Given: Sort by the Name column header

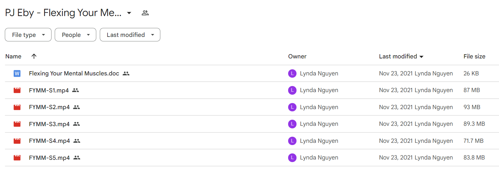Looking at the screenshot, I should point(13,56).
